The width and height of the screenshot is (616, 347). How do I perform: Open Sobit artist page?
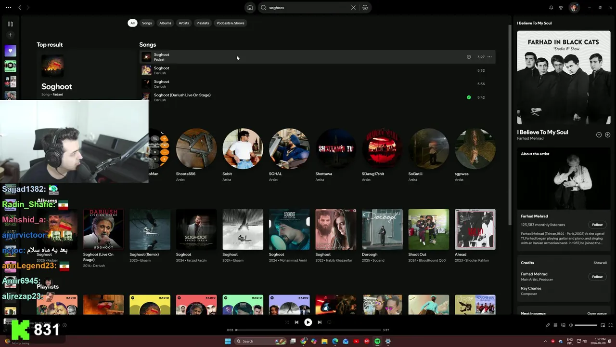243,155
